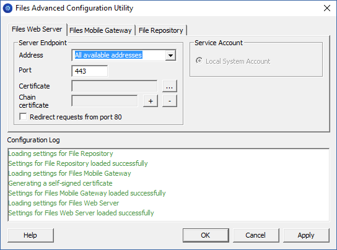This screenshot has height=250, width=337.
Task: Click the 'Certificate' field label
Action: (35, 86)
